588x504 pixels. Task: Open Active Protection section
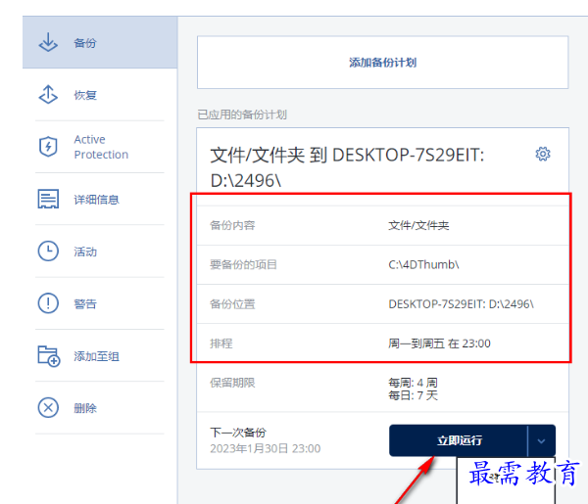click(100, 147)
